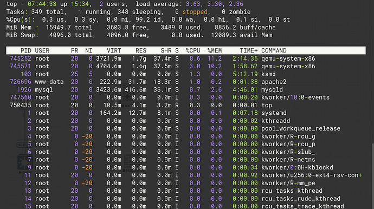Click kworker/R-rcu_g command
Image resolution: width=374 pixels, height=209 pixels.
coord(288,136)
